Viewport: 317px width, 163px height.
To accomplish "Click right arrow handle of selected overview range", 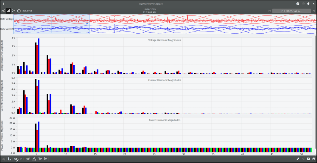I will 87,23.
